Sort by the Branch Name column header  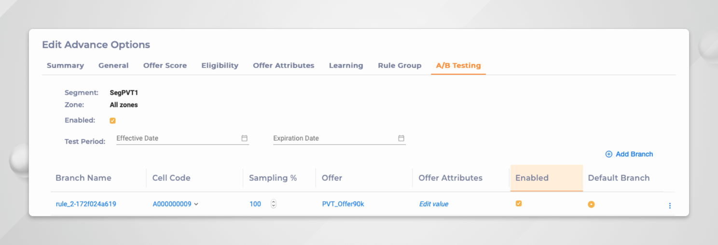tap(83, 178)
